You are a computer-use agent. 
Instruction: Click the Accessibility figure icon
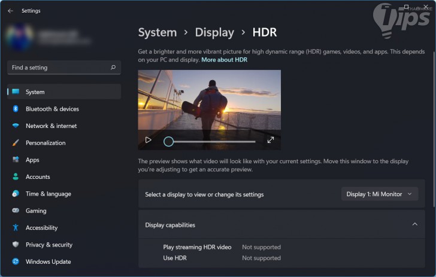click(x=16, y=227)
